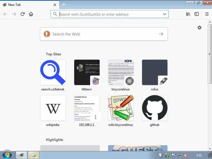
Task: Click the browser taskbar button
Action: point(21,155)
